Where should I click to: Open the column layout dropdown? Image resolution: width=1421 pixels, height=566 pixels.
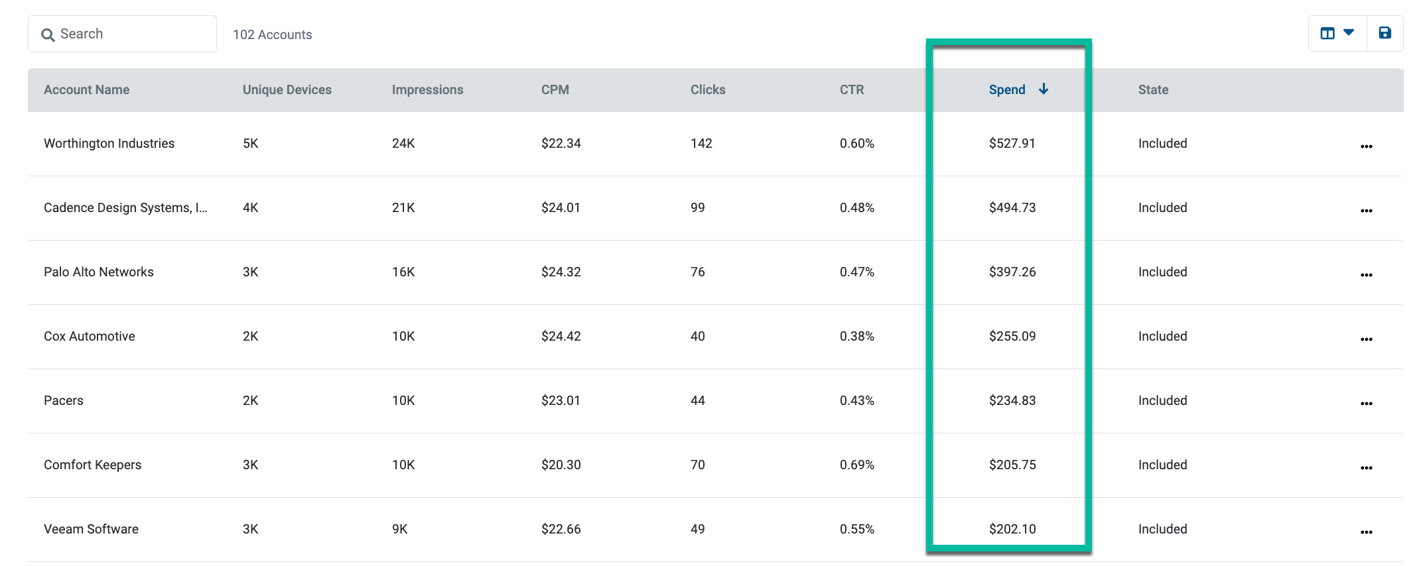(1337, 33)
